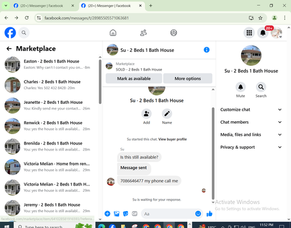Open the Chrome three-dot menu
The height and width of the screenshot is (228, 291).
(285, 18)
